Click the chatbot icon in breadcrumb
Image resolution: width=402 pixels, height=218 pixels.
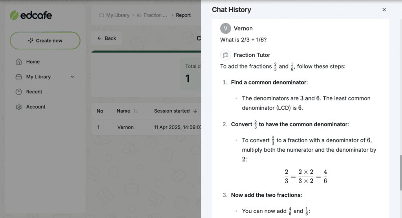pyautogui.click(x=139, y=15)
